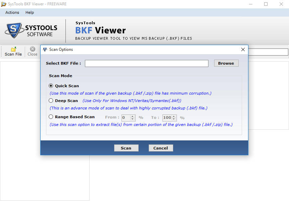Click the Scan Mode group label
The width and height of the screenshot is (289, 201).
60,76
